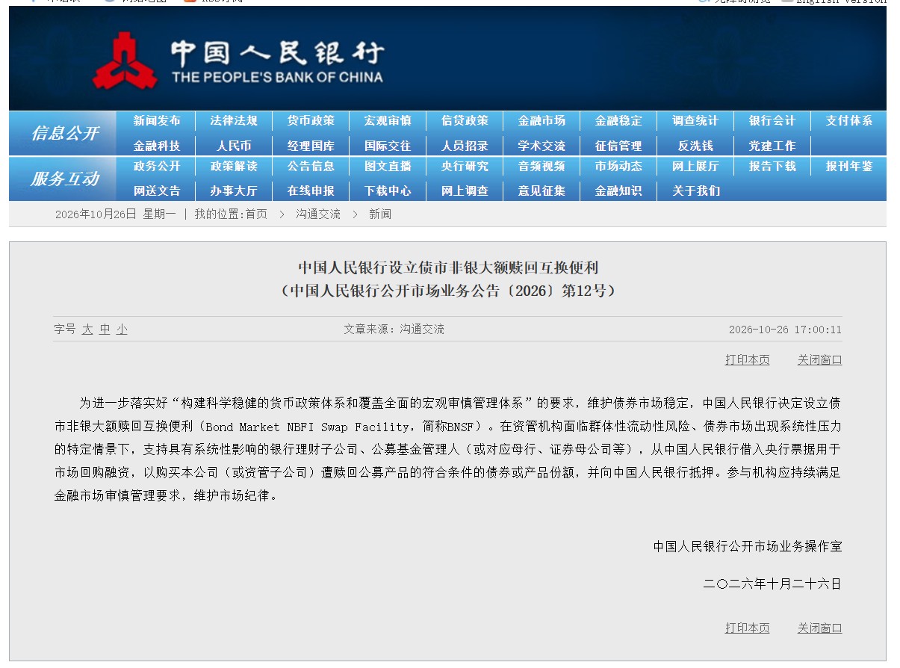Screen dimensions: 900x668
Task: Click 关闭窗口 link just below the timestamp
Action: tap(819, 359)
